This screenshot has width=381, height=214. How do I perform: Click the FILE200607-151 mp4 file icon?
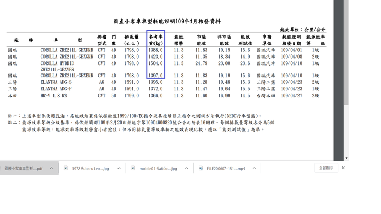(201, 168)
